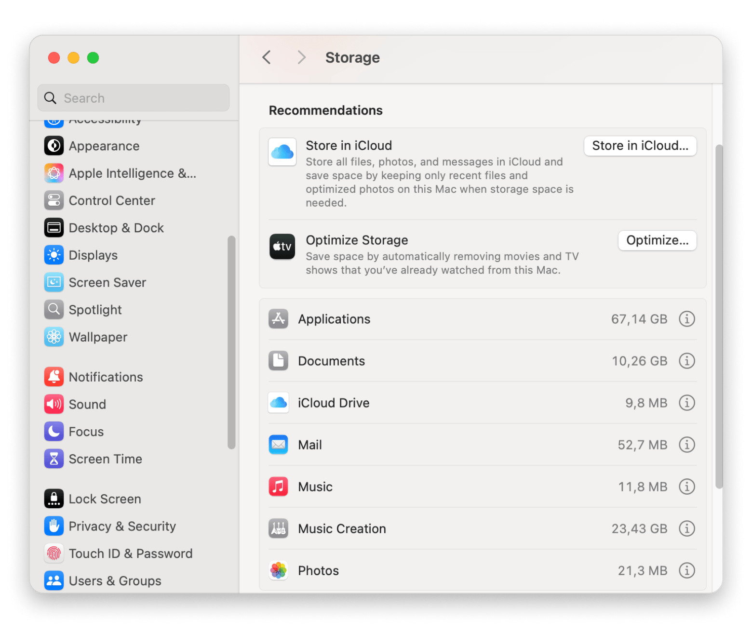The width and height of the screenshot is (752, 633).
Task: Click the Recommendations heading
Action: point(326,110)
